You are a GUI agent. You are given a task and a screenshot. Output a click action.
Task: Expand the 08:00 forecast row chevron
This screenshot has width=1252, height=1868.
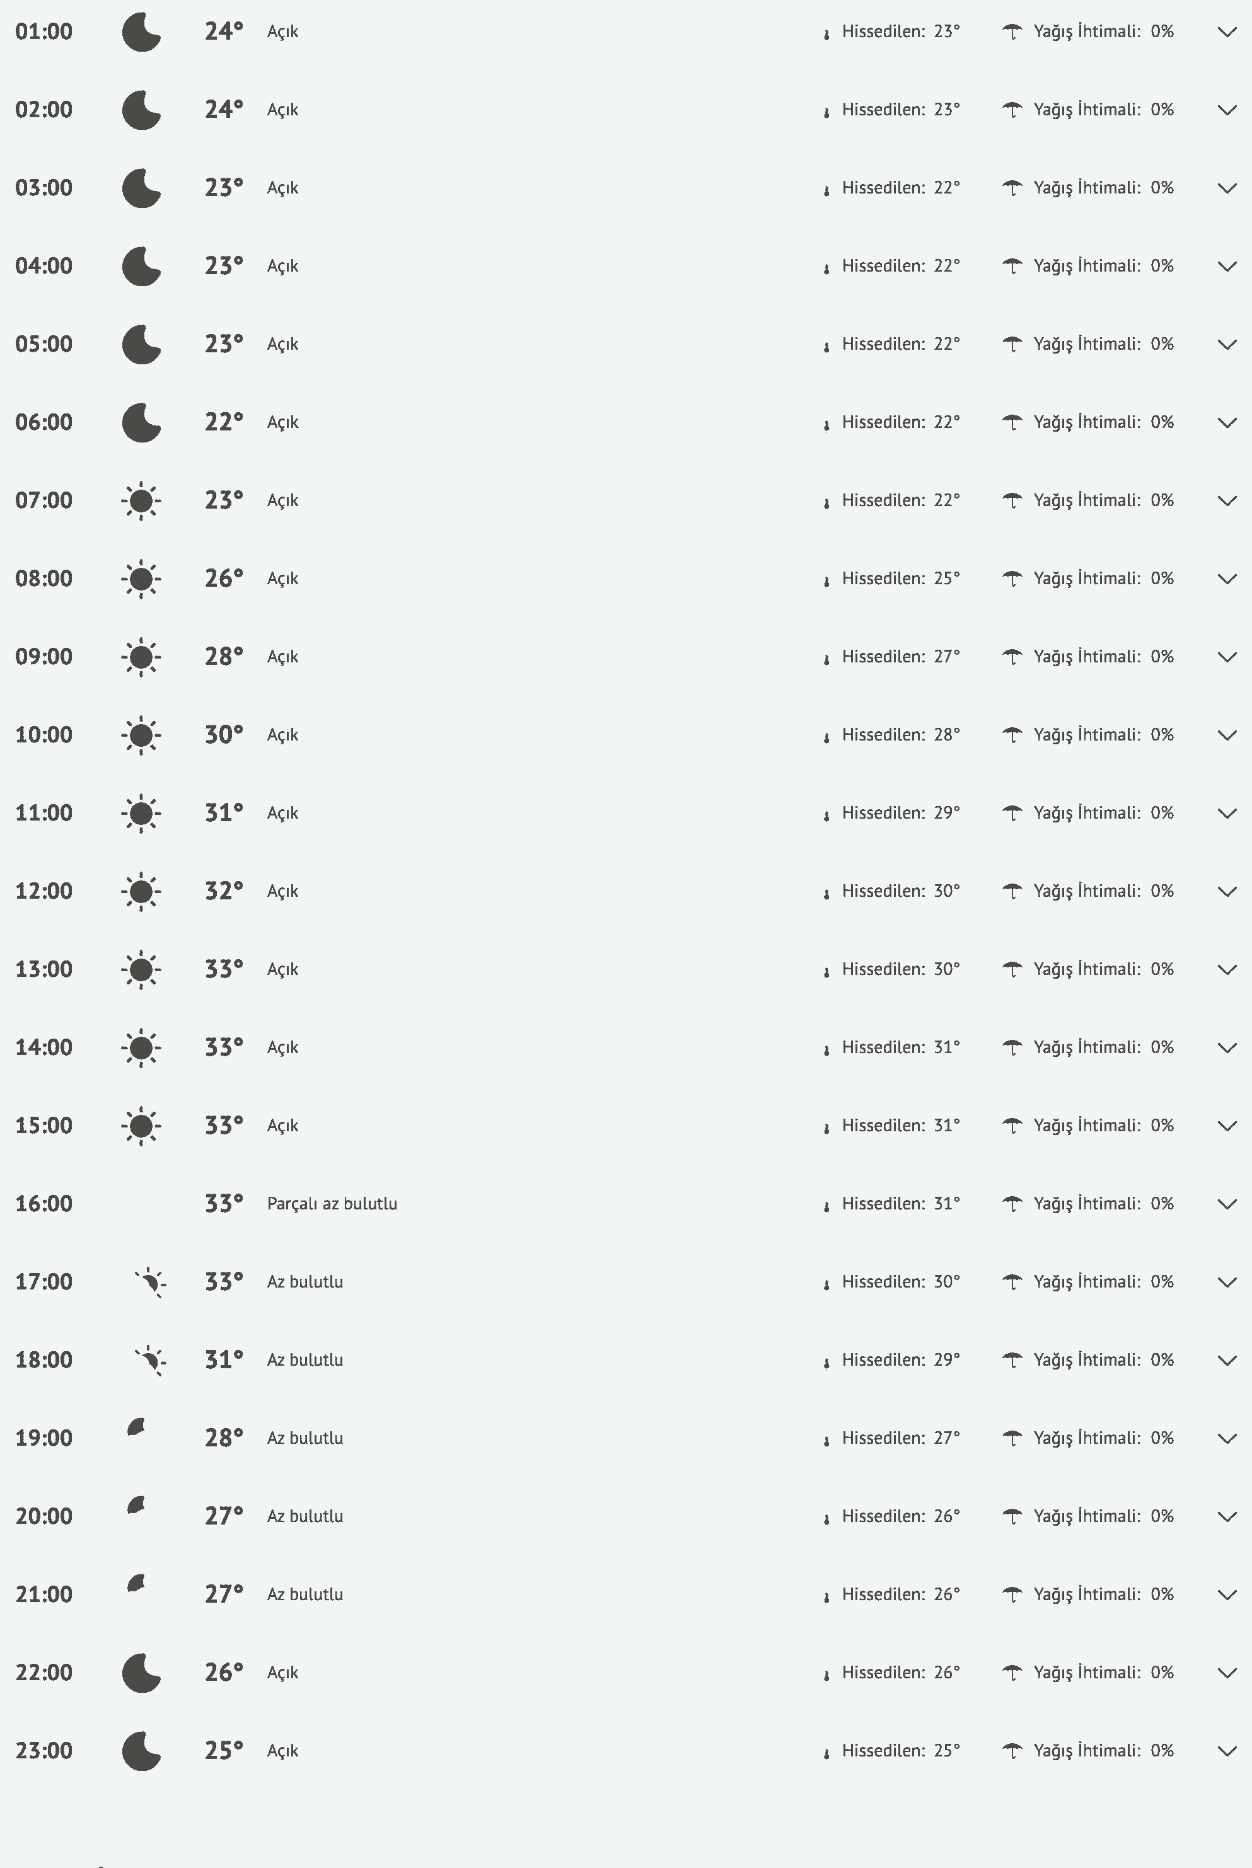(1226, 580)
